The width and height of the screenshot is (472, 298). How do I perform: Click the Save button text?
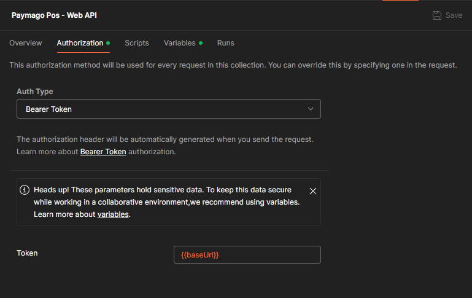click(454, 15)
